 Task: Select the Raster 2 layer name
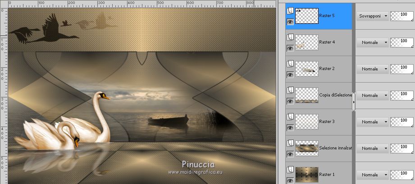(x=327, y=69)
